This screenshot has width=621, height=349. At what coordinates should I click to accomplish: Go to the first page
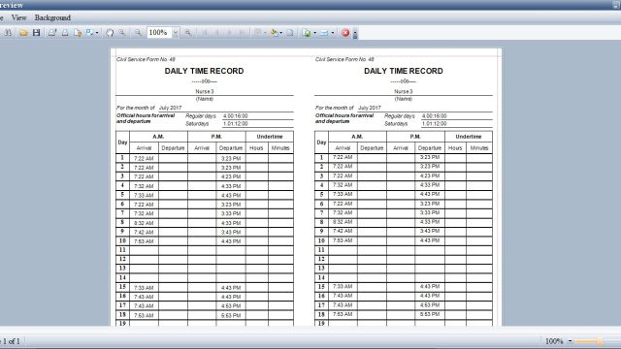(x=205, y=33)
